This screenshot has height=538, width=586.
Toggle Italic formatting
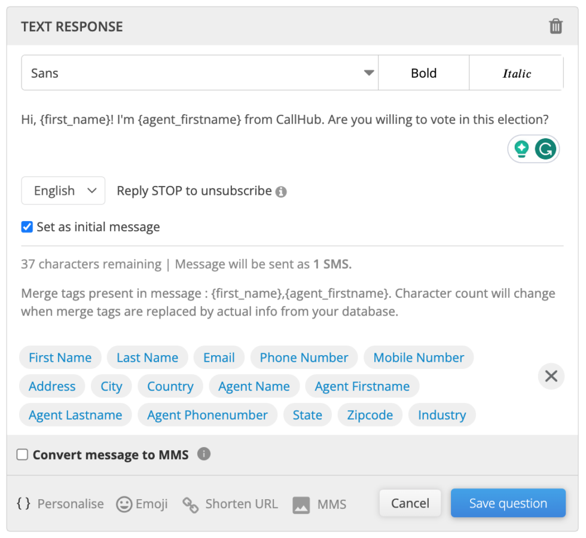[x=516, y=73]
